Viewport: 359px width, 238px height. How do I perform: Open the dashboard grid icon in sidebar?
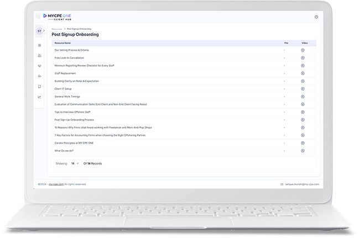(x=39, y=45)
